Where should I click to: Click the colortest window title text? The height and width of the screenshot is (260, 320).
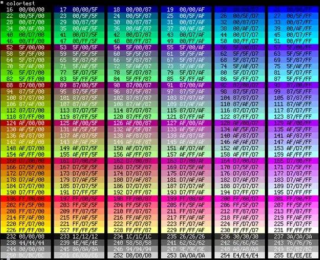click(21, 4)
